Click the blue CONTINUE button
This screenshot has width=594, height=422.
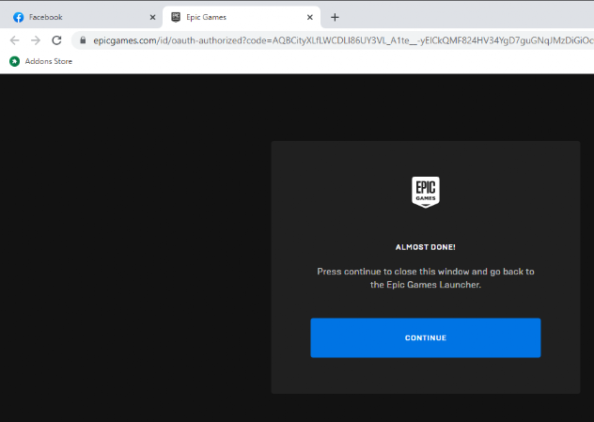[426, 338]
